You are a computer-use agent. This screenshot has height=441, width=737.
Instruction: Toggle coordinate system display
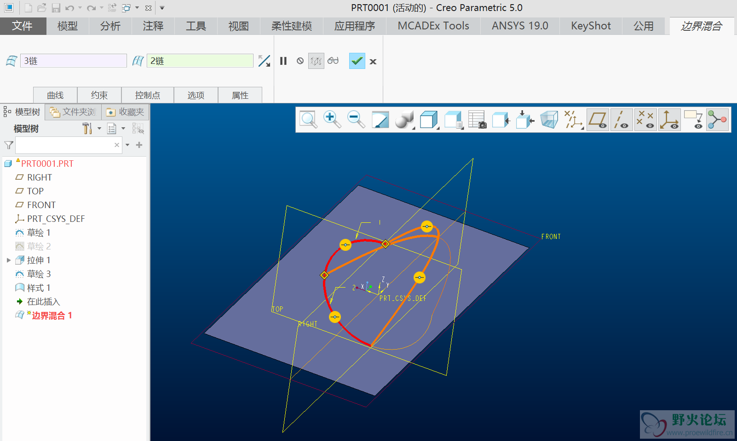coord(669,119)
